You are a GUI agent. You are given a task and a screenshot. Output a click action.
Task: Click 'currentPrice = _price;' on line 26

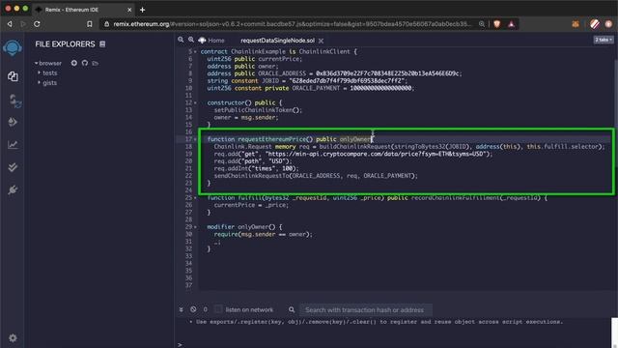pyautogui.click(x=251, y=205)
